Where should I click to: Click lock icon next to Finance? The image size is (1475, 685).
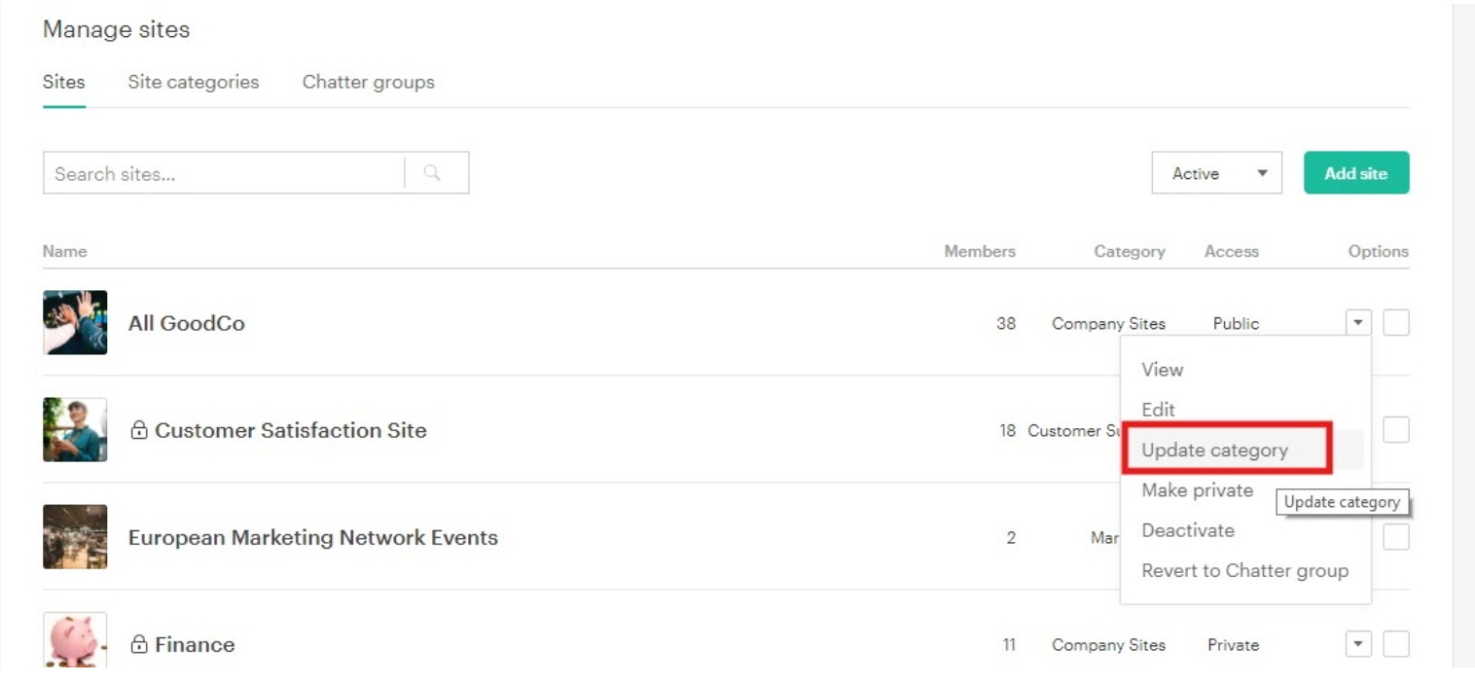click(x=139, y=643)
